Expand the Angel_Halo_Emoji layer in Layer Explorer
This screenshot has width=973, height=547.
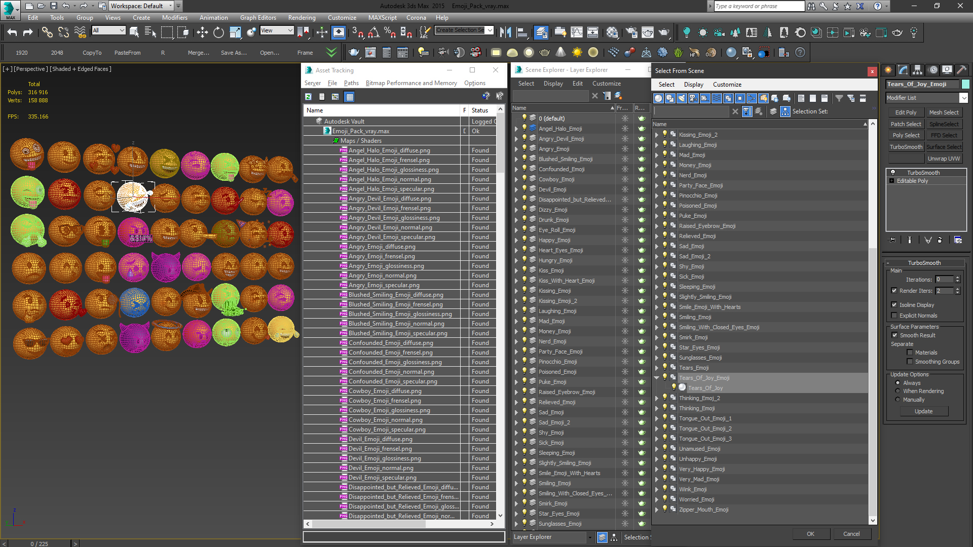[x=516, y=129]
